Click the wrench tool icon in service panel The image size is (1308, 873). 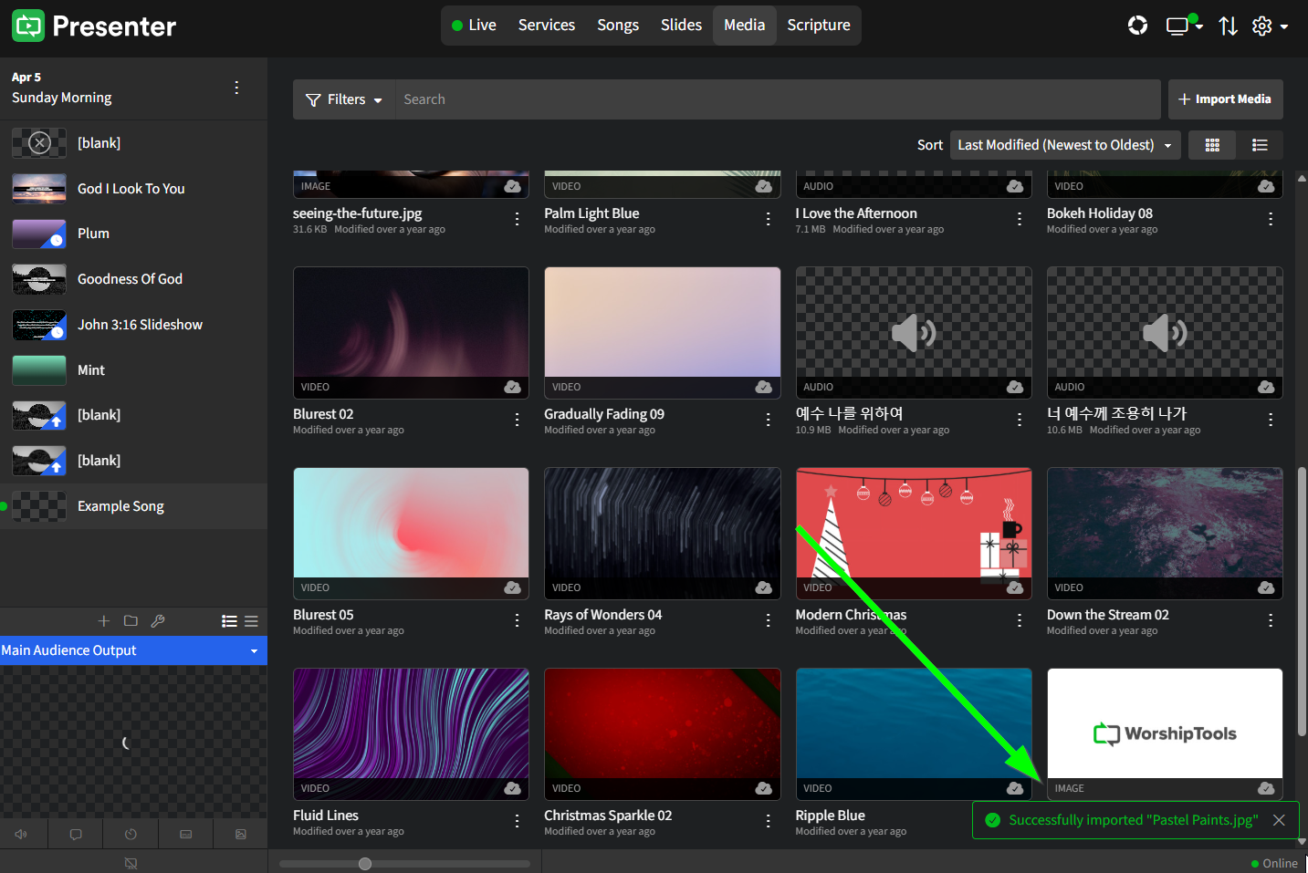[x=158, y=621]
